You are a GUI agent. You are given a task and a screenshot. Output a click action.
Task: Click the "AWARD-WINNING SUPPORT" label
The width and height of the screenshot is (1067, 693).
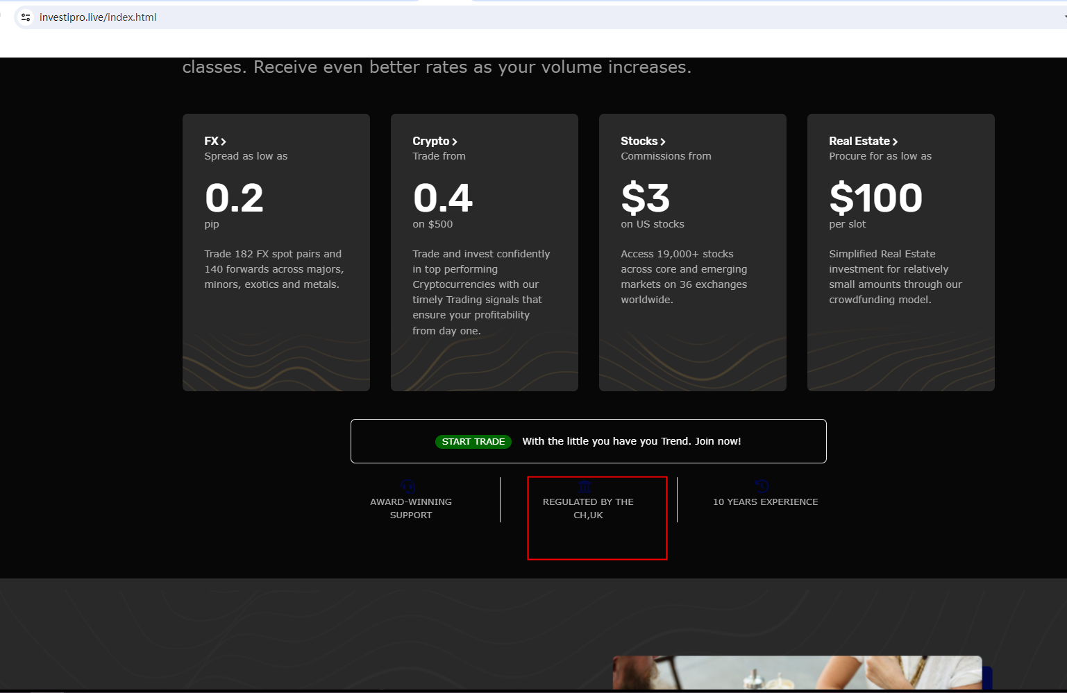(411, 508)
